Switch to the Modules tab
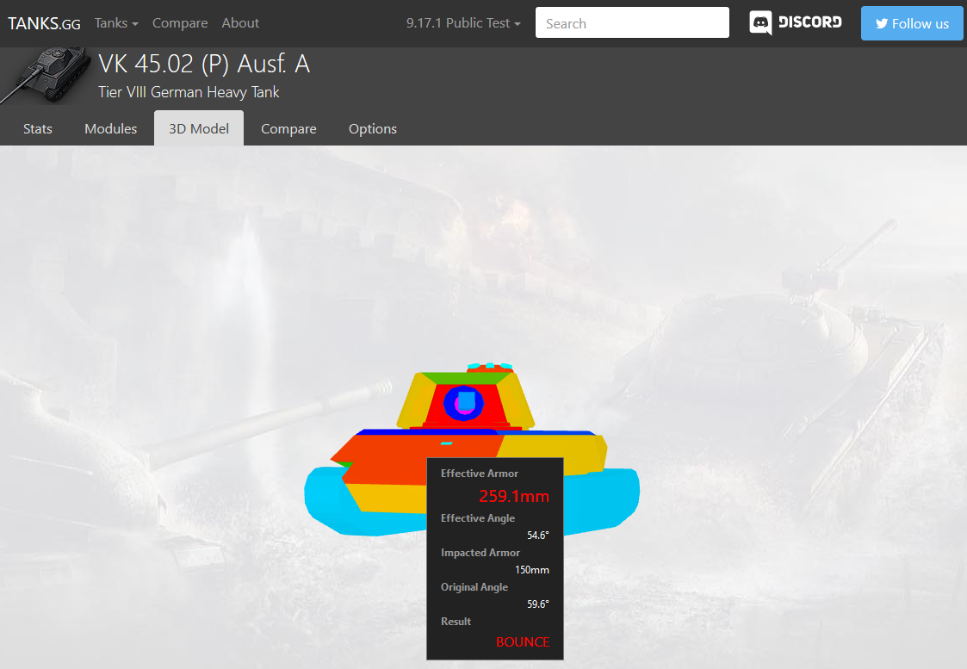The width and height of the screenshot is (967, 669). pos(111,129)
